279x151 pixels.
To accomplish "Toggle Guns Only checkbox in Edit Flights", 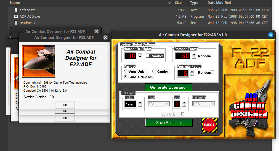I will [183, 114].
